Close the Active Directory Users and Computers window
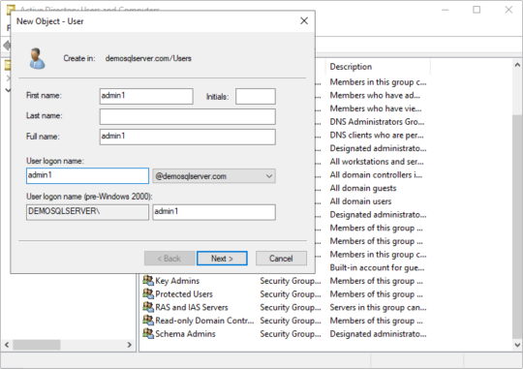This screenshot has height=369, width=523. click(x=508, y=10)
